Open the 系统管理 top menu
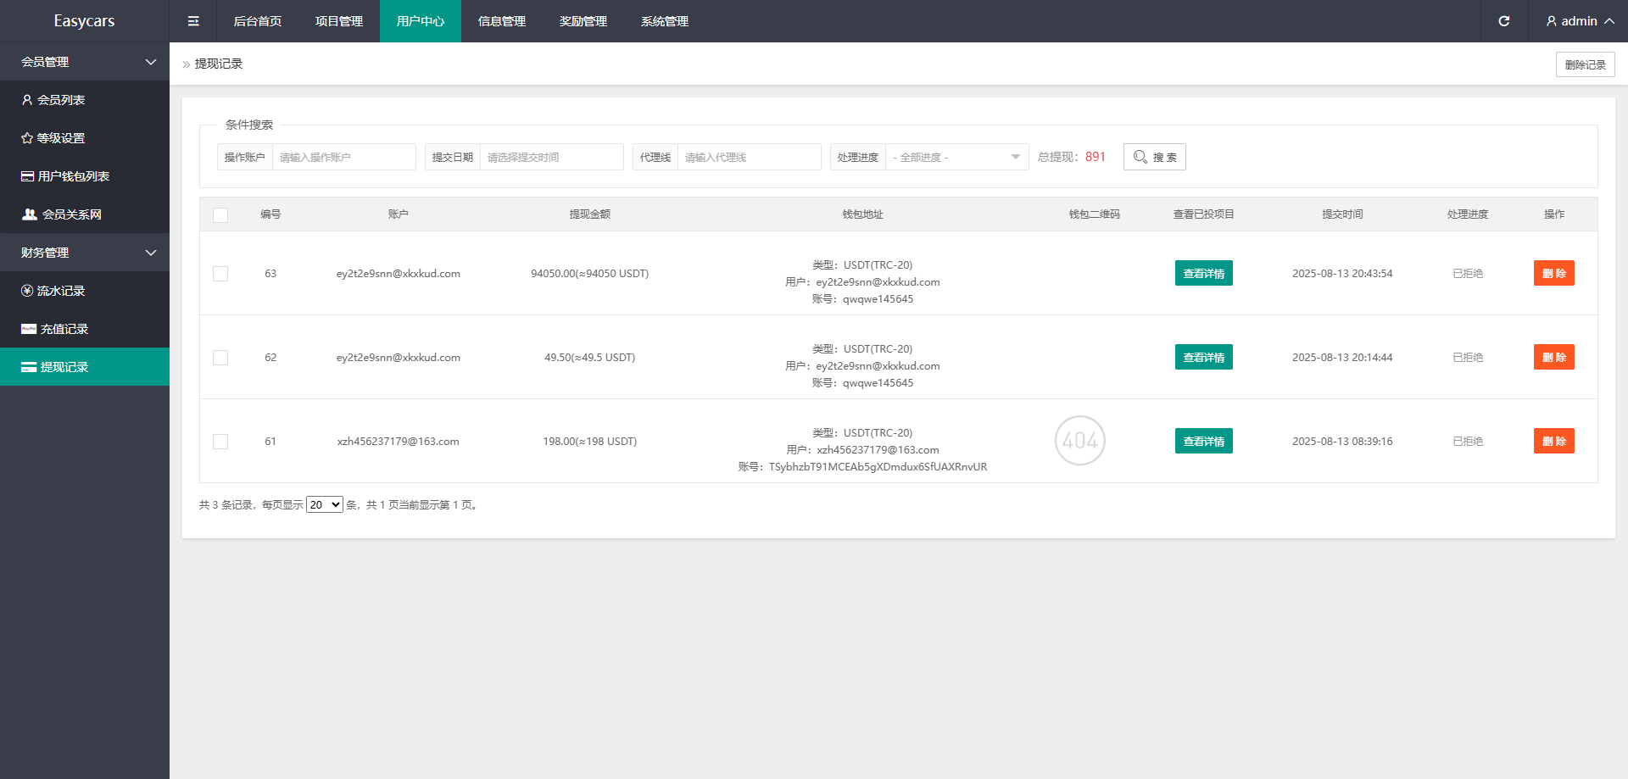 point(665,21)
